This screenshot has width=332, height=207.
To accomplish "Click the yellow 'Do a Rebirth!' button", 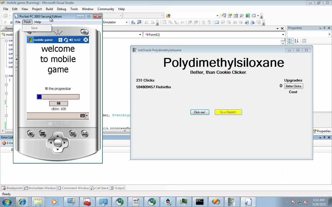I will click(x=228, y=112).
